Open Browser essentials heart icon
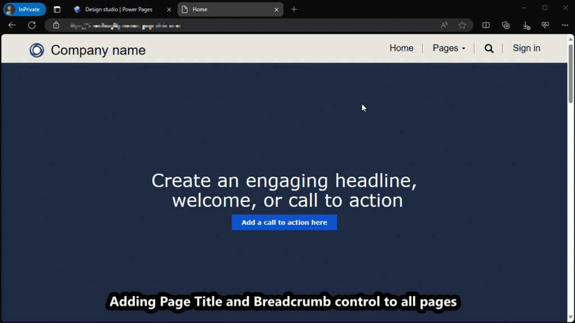Viewport: 575px width, 323px height. pos(545,25)
